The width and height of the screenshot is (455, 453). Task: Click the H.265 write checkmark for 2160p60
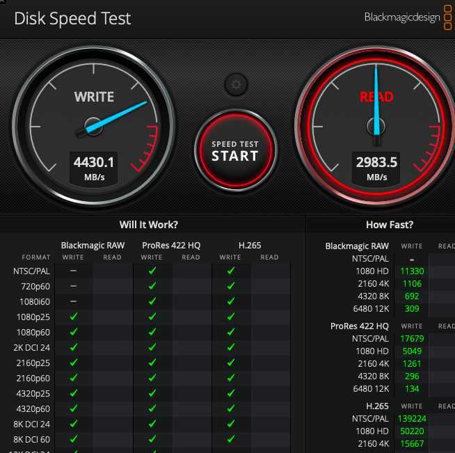pos(231,378)
